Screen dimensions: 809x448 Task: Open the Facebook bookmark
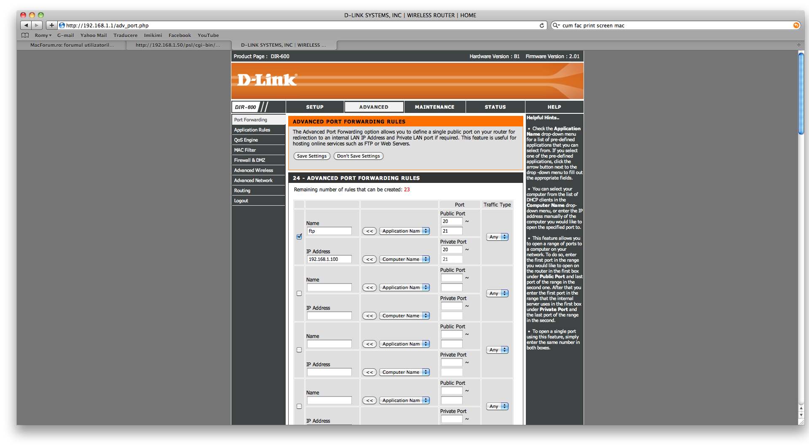(x=179, y=35)
